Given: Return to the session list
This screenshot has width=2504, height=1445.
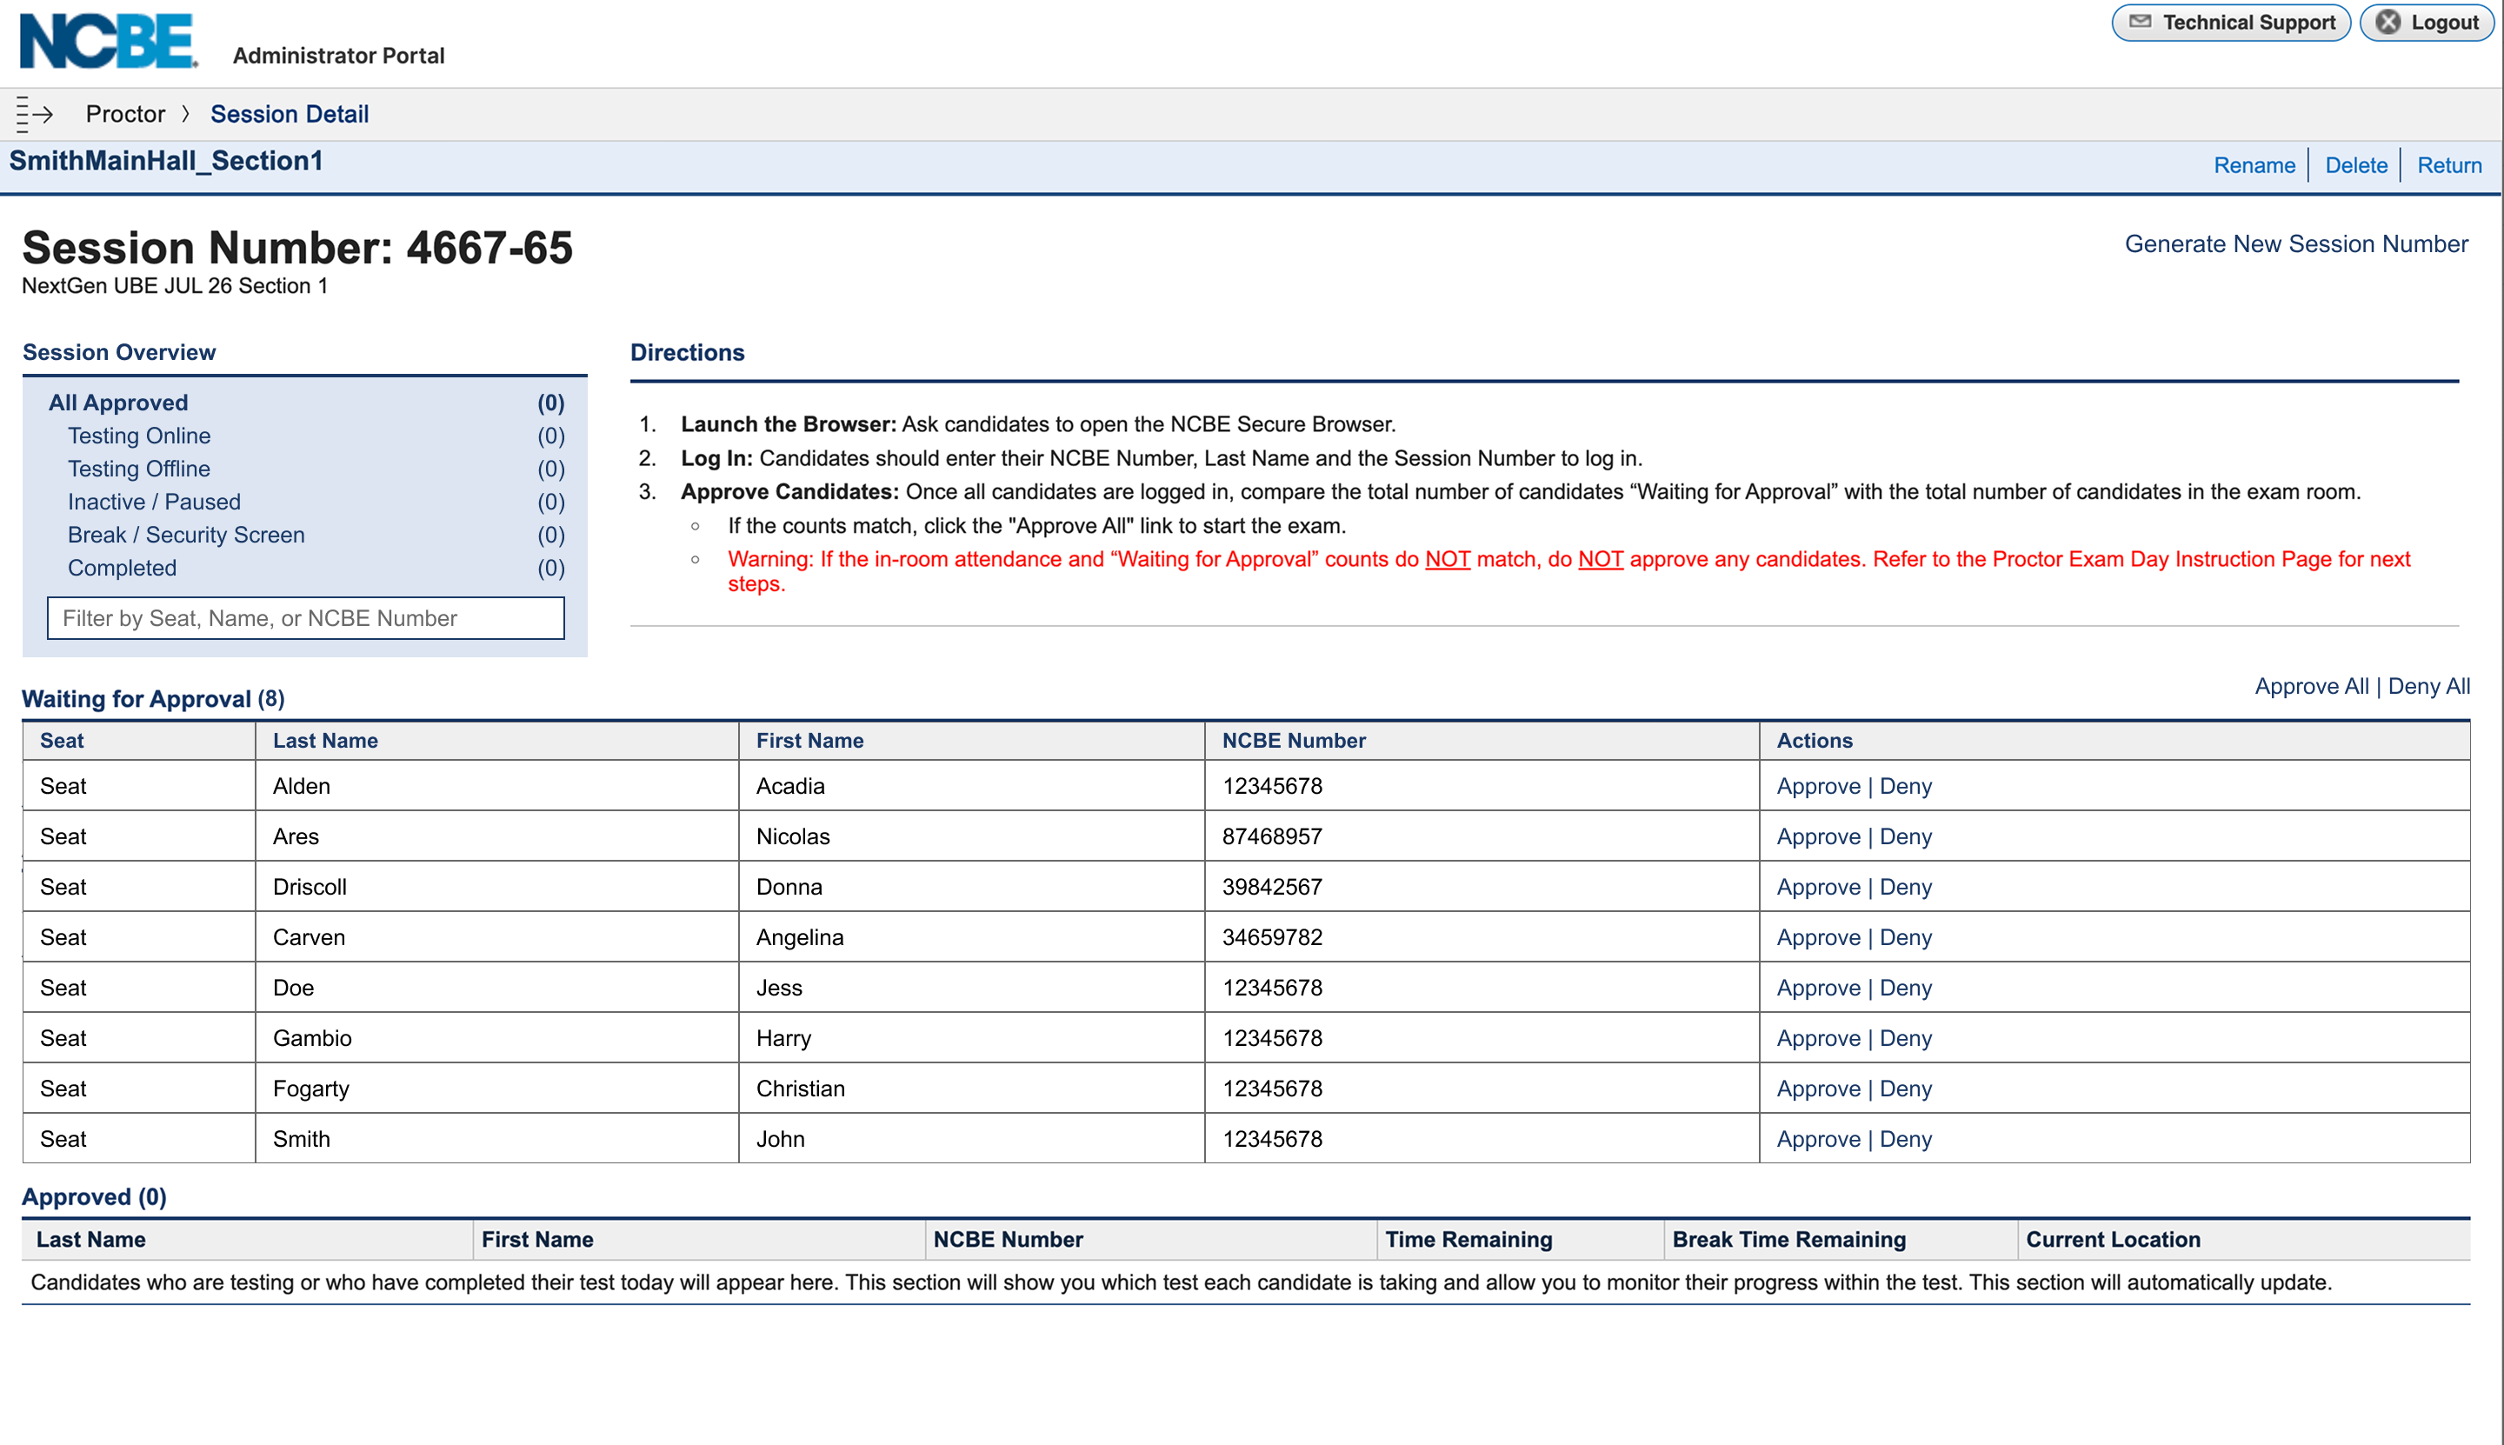Looking at the screenshot, I should 2448,164.
